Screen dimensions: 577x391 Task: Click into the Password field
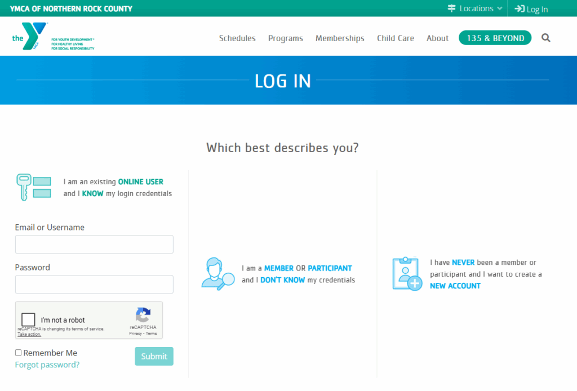(x=94, y=285)
